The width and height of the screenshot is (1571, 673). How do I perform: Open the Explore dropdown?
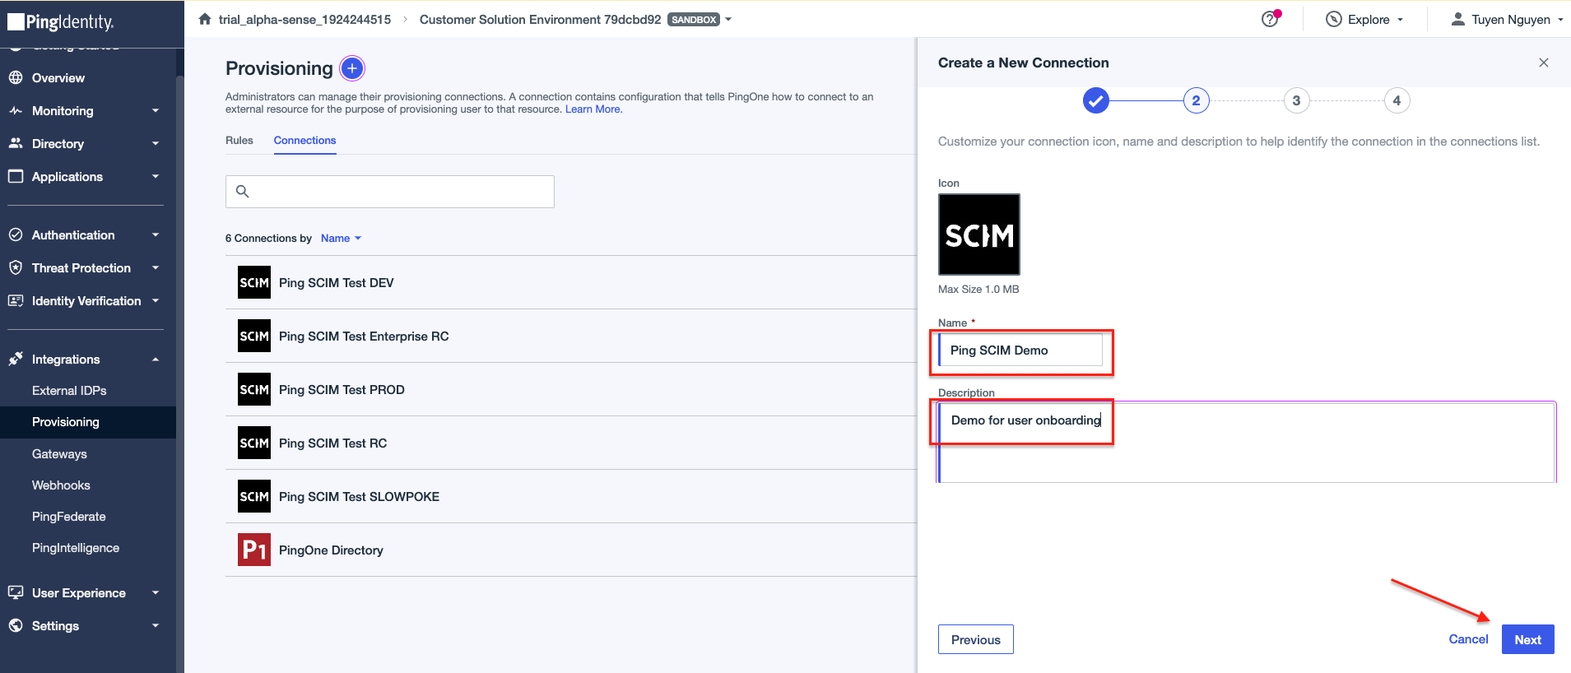1365,19
